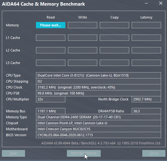Click the 'CPU Clock' label
167x161 pixels.
pyautogui.click(x=14, y=87)
